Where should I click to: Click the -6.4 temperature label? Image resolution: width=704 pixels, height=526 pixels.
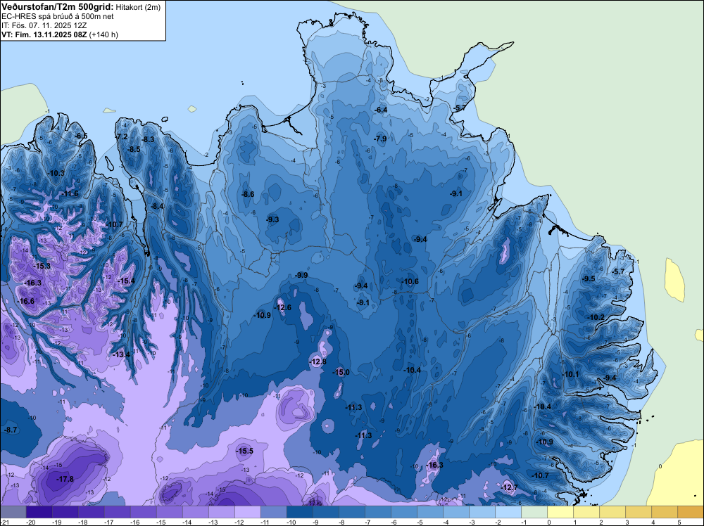[x=381, y=110]
